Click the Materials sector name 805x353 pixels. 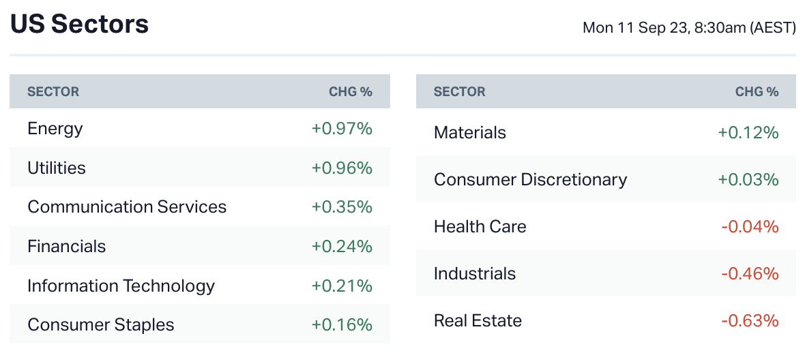coord(470,132)
